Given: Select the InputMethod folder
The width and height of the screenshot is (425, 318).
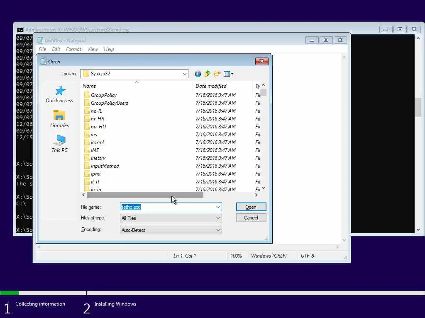Looking at the screenshot, I should point(101,166).
